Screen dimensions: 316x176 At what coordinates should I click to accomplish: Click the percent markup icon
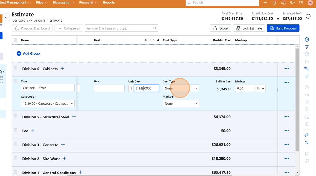coord(307,143)
